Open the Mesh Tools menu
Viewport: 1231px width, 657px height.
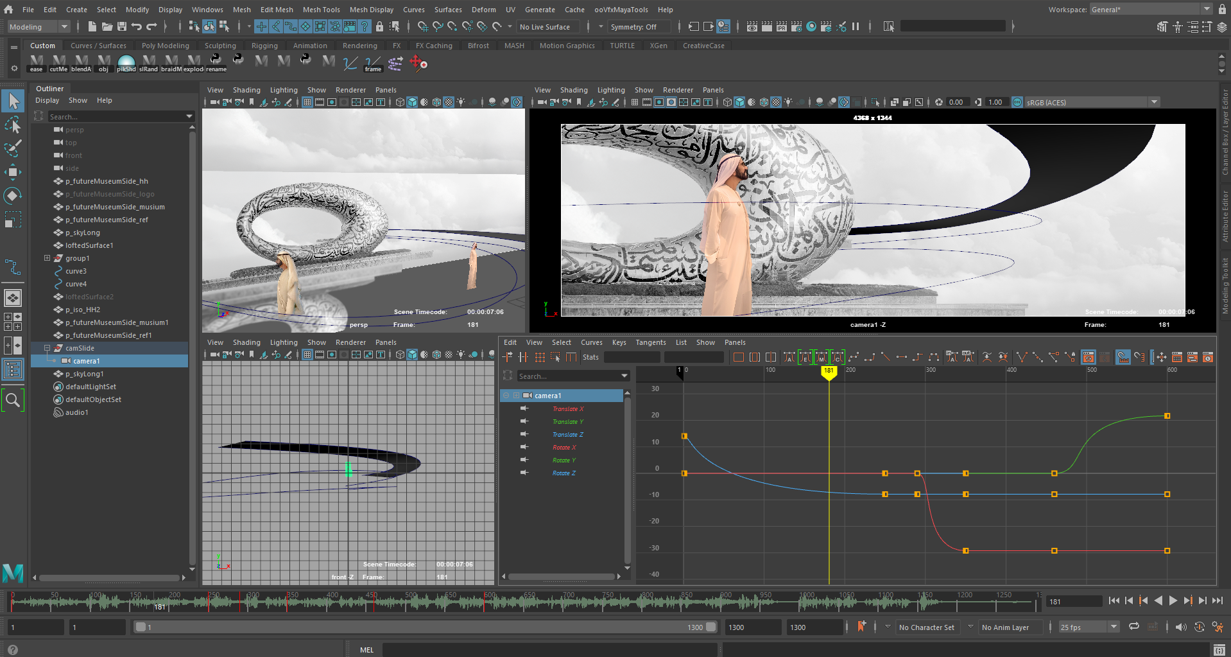click(x=321, y=10)
